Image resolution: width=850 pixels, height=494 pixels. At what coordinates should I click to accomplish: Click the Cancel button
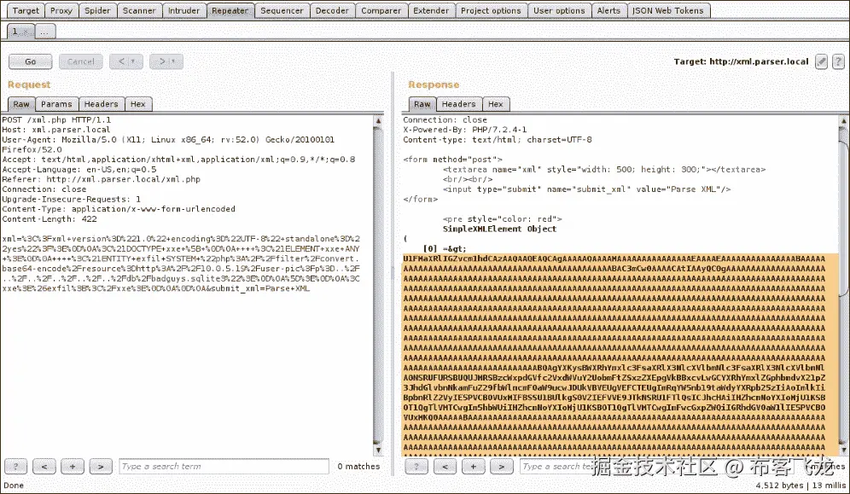click(80, 61)
